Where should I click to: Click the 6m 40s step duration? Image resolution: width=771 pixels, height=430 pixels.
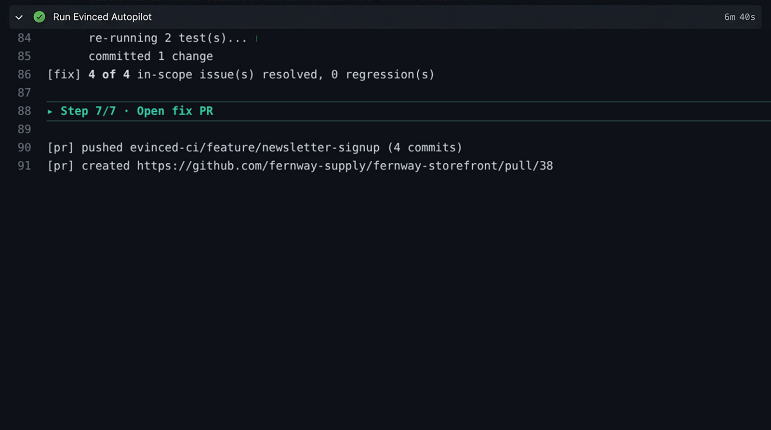[740, 17]
